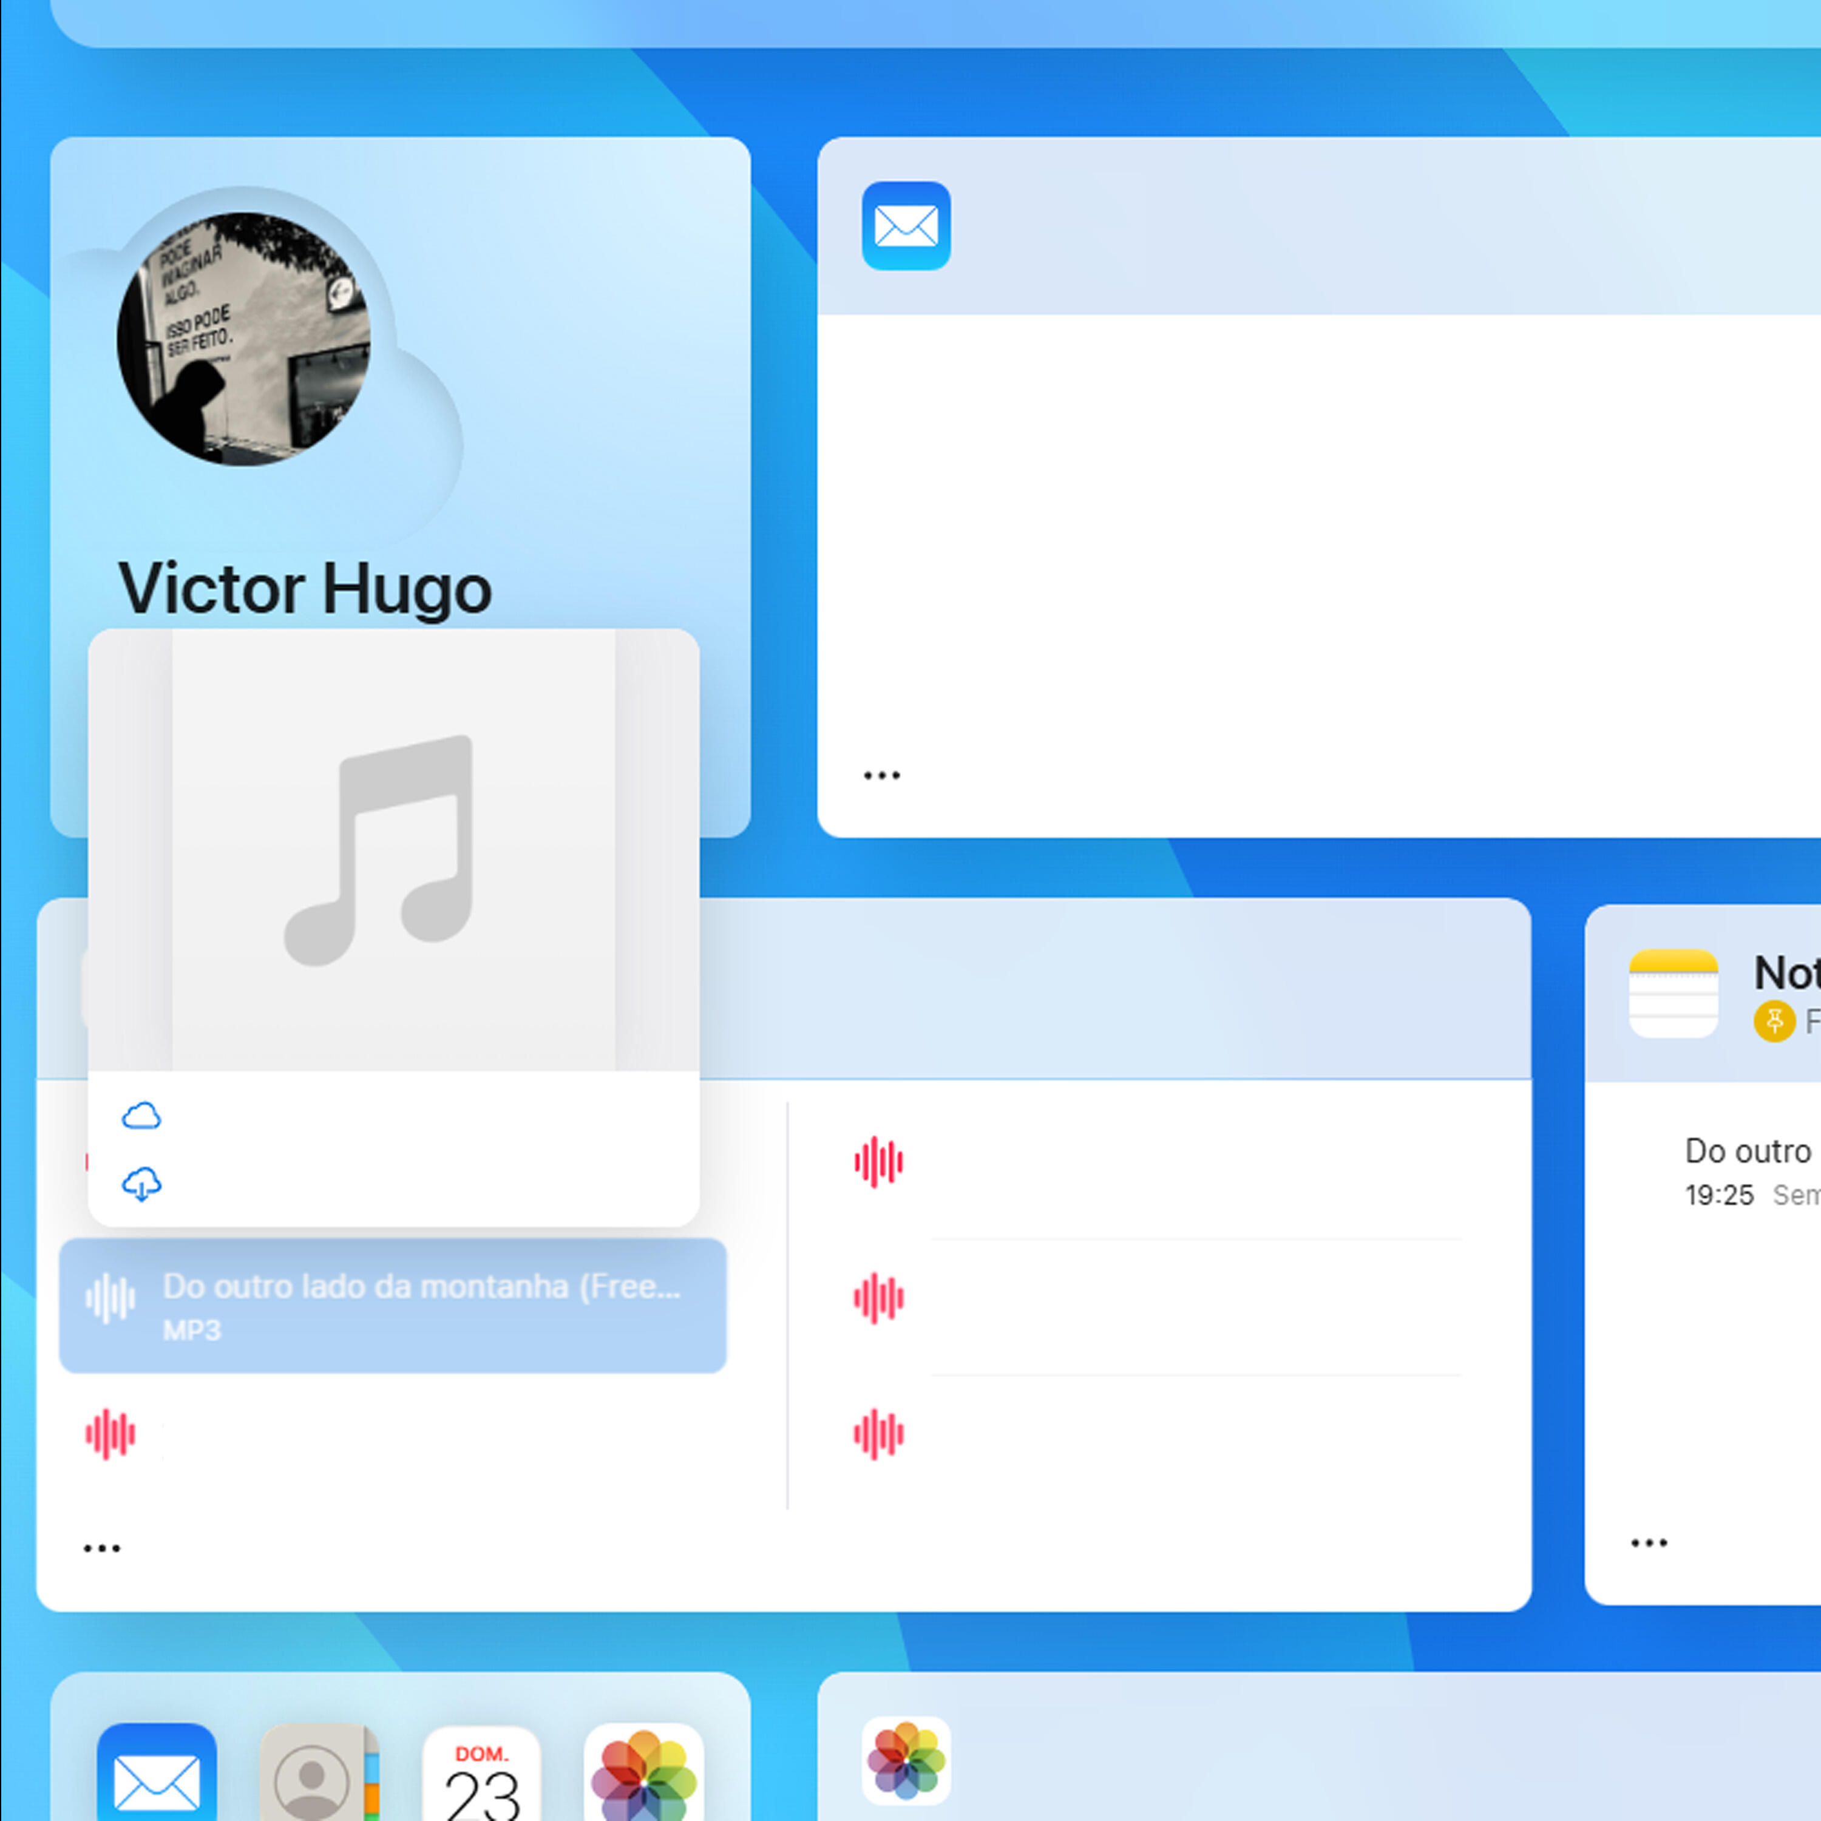Click the plain cloud icon in the popup

[x=141, y=1117]
